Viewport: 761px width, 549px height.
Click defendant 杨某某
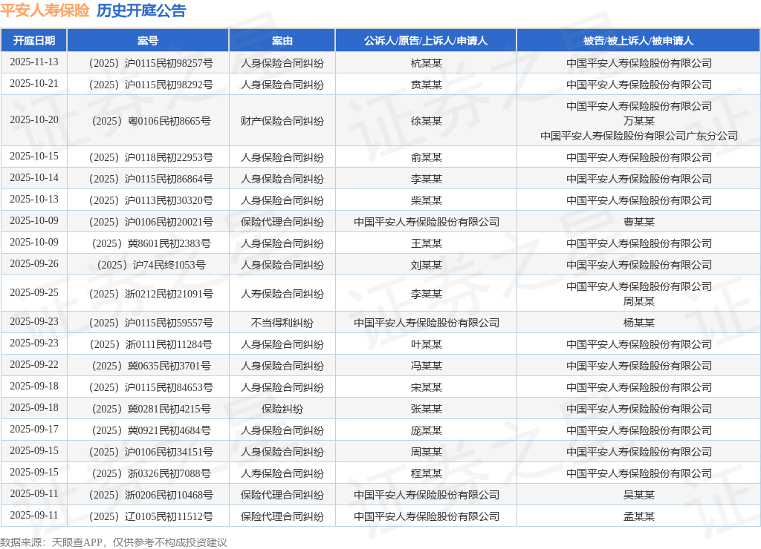[638, 323]
